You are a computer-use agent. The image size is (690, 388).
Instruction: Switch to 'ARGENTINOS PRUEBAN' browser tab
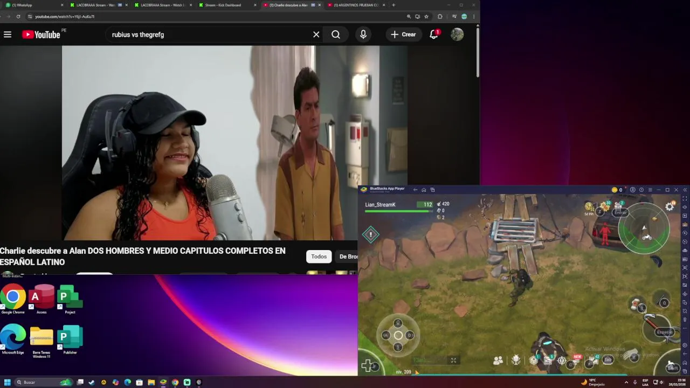pos(357,5)
